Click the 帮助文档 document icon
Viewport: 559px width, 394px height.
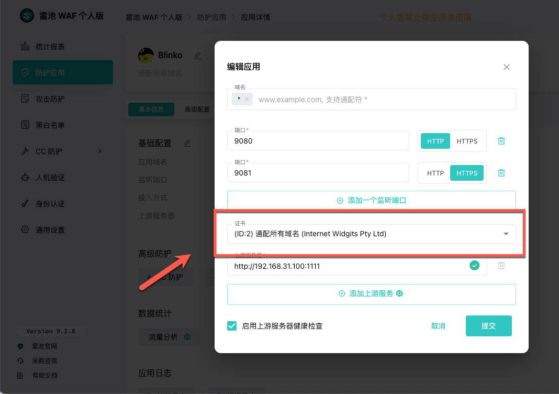[20, 376]
